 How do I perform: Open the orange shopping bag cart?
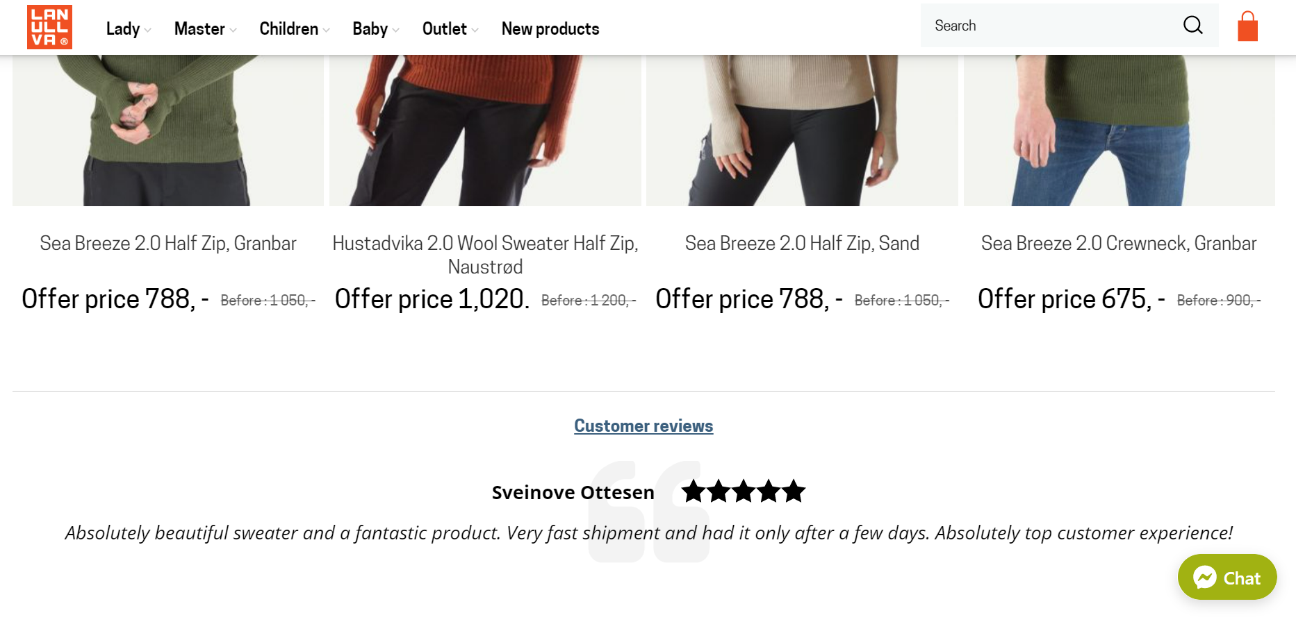click(x=1247, y=27)
